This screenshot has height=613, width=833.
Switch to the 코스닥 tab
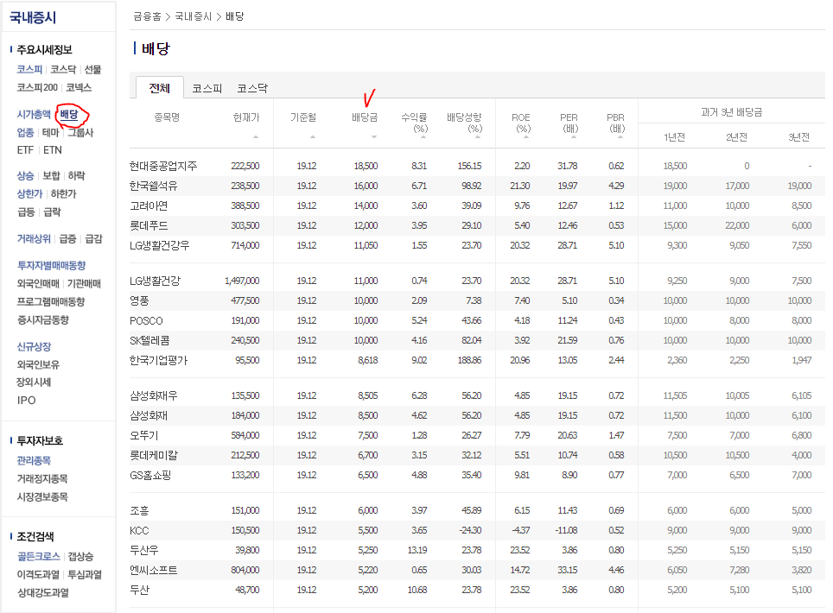coord(252,89)
